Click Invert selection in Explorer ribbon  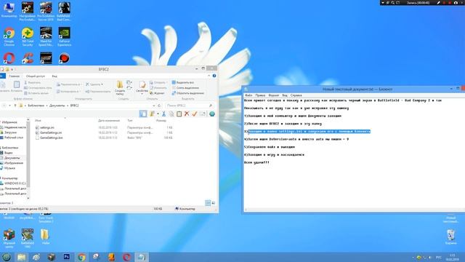click(x=187, y=93)
